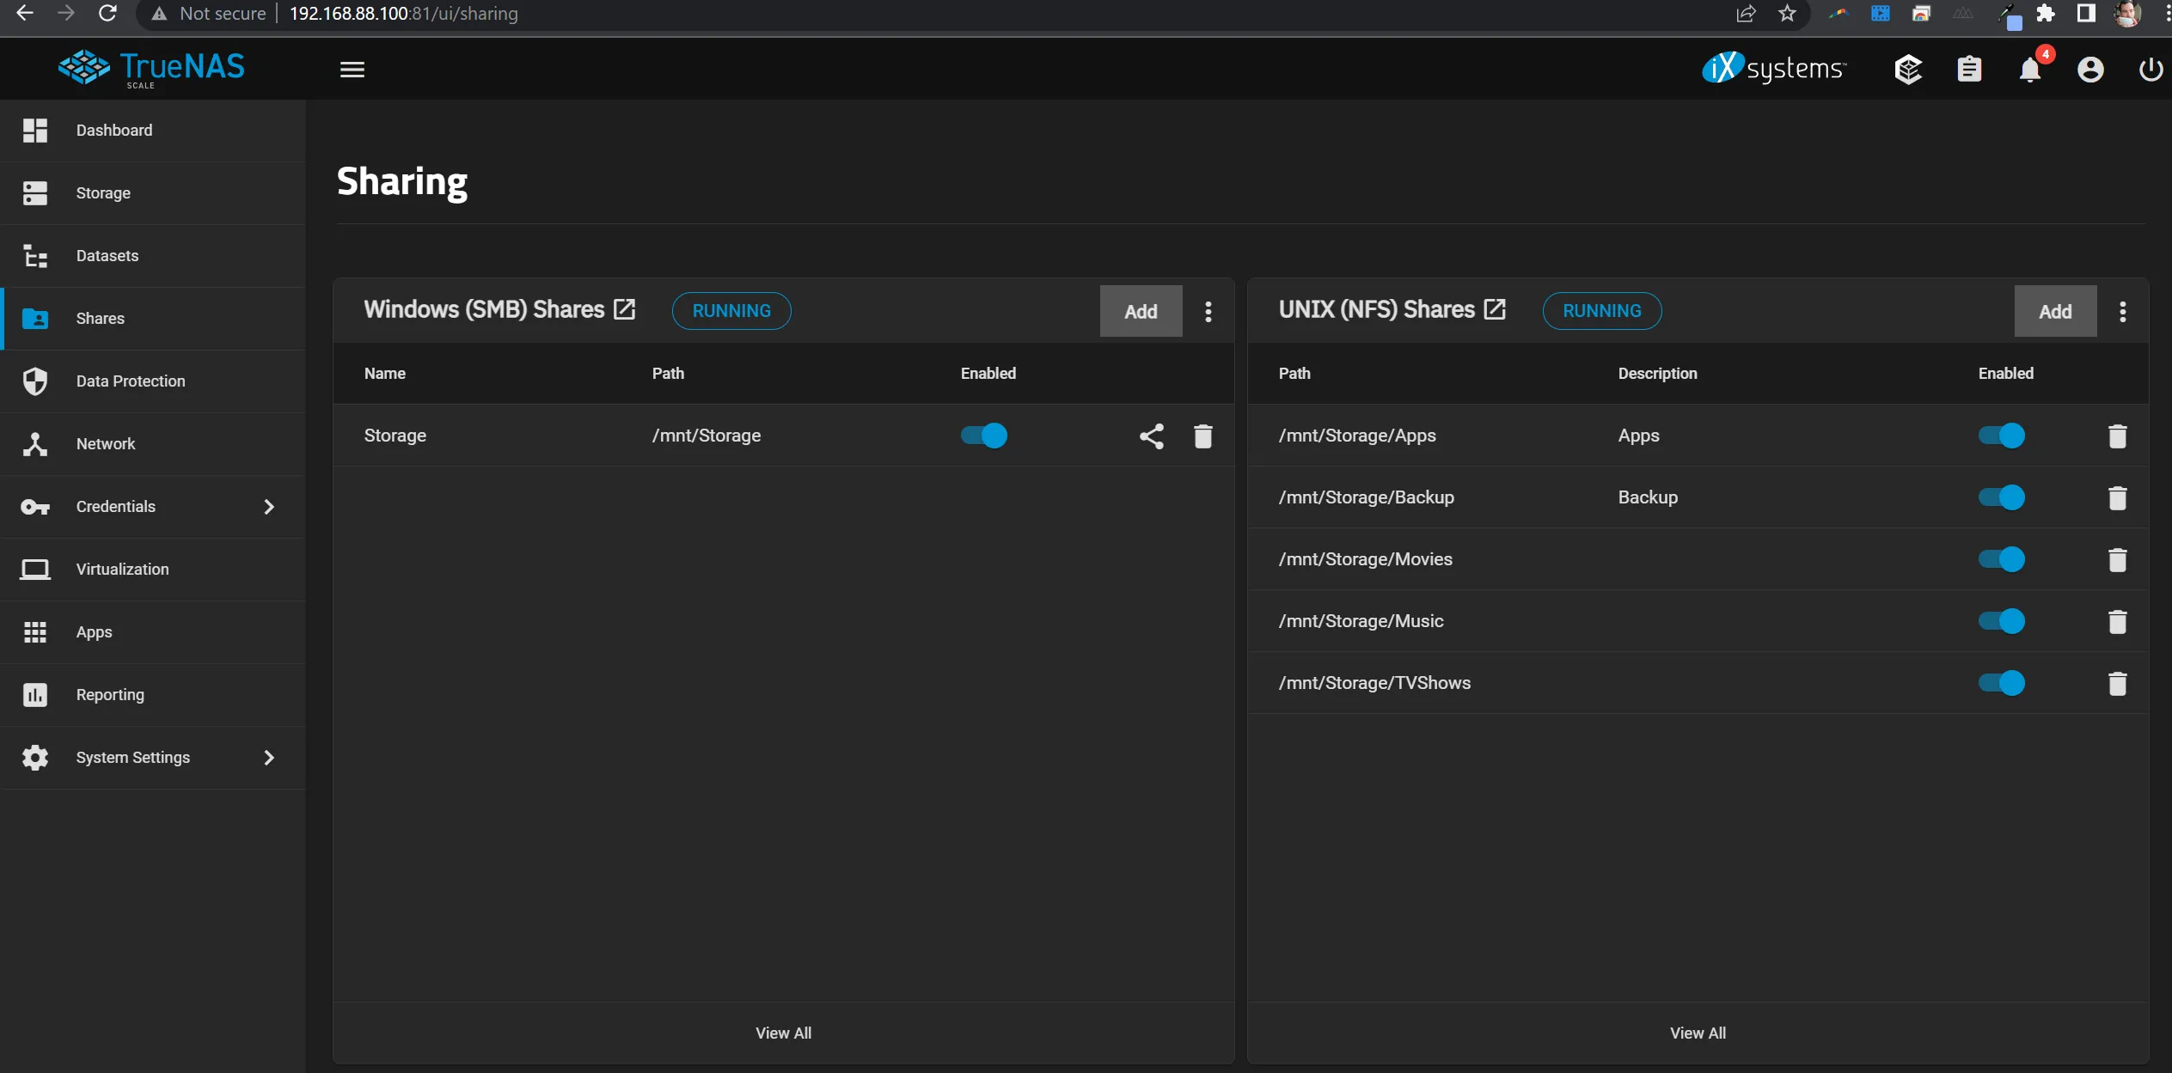
Task: Open Data Protection from sidebar
Action: point(131,381)
